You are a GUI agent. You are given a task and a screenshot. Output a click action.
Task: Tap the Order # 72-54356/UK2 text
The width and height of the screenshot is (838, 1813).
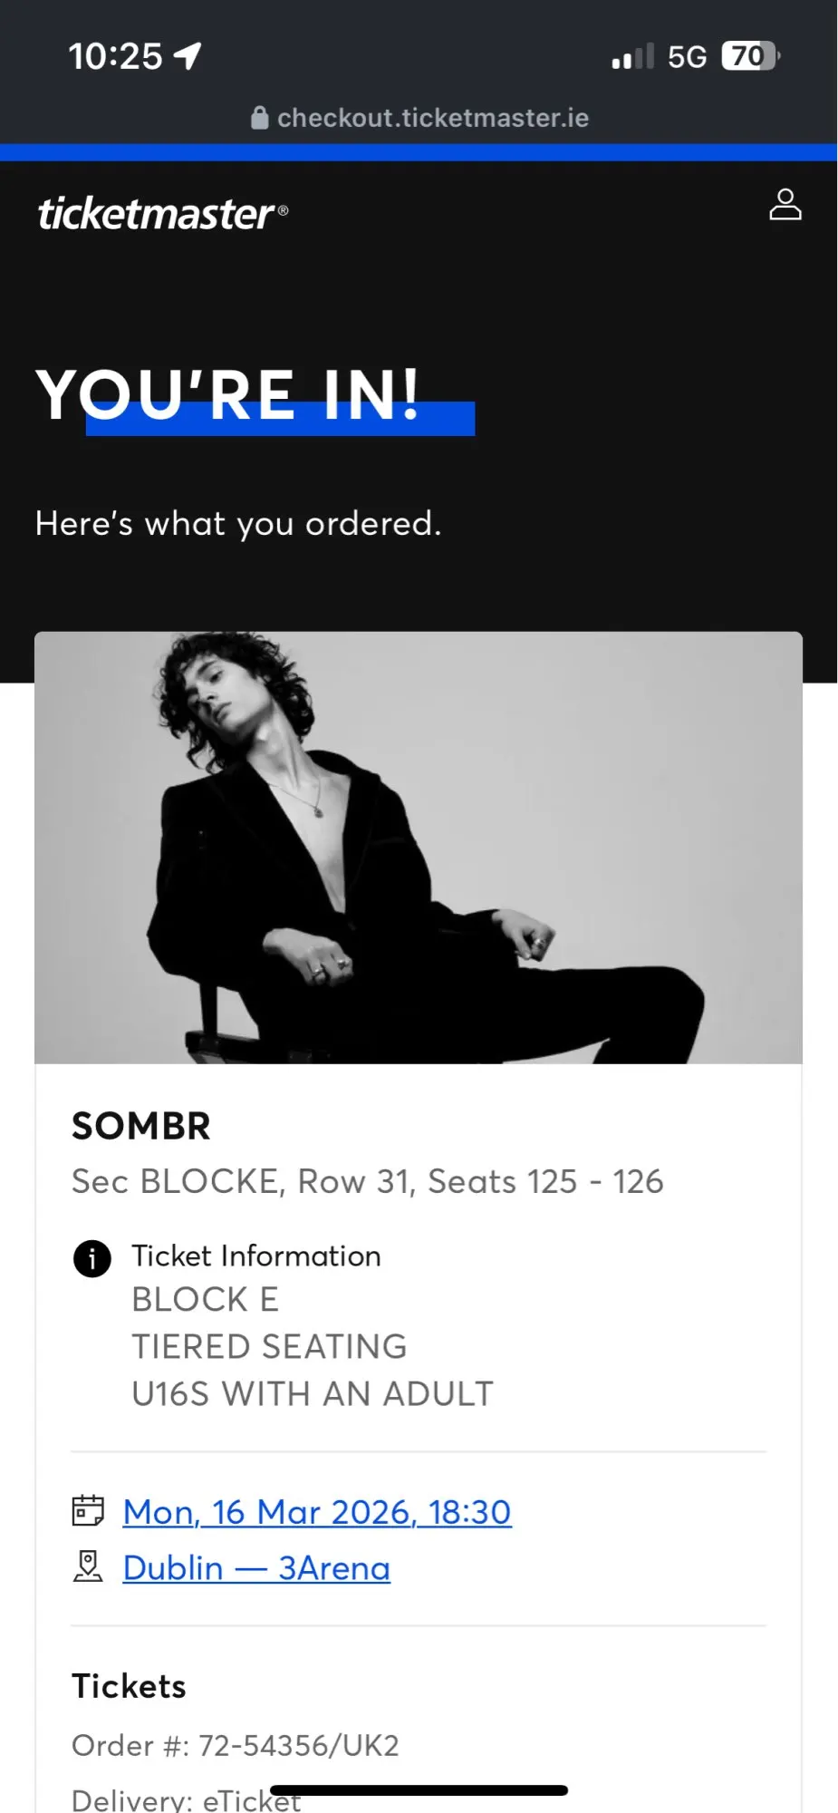tap(236, 1745)
